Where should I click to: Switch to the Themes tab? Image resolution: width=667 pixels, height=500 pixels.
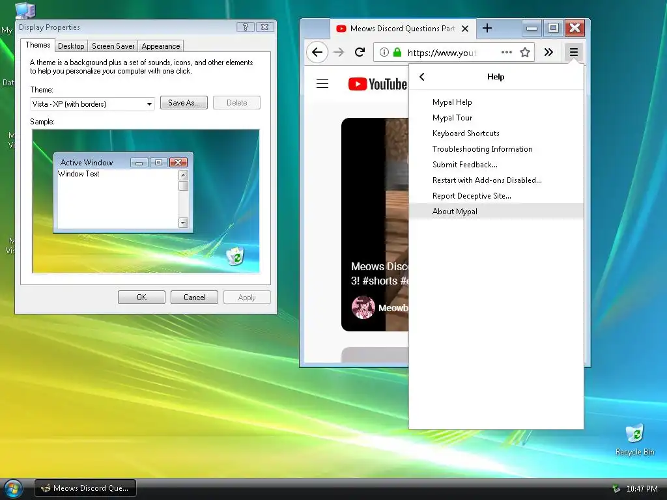[x=38, y=45]
